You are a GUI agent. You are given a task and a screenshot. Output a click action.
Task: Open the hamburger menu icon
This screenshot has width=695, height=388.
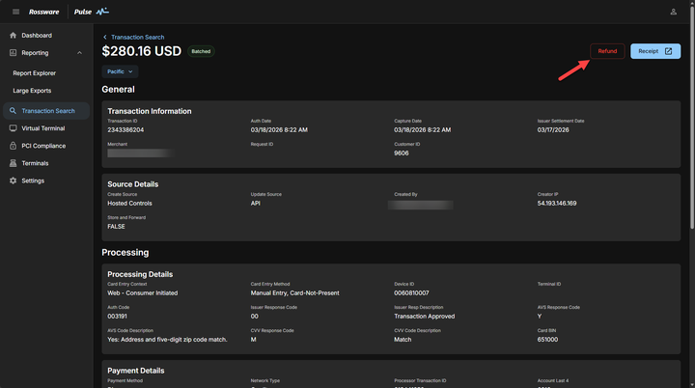(15, 12)
